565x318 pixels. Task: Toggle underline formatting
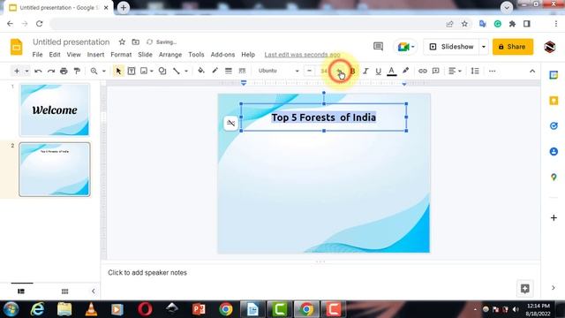click(x=378, y=71)
